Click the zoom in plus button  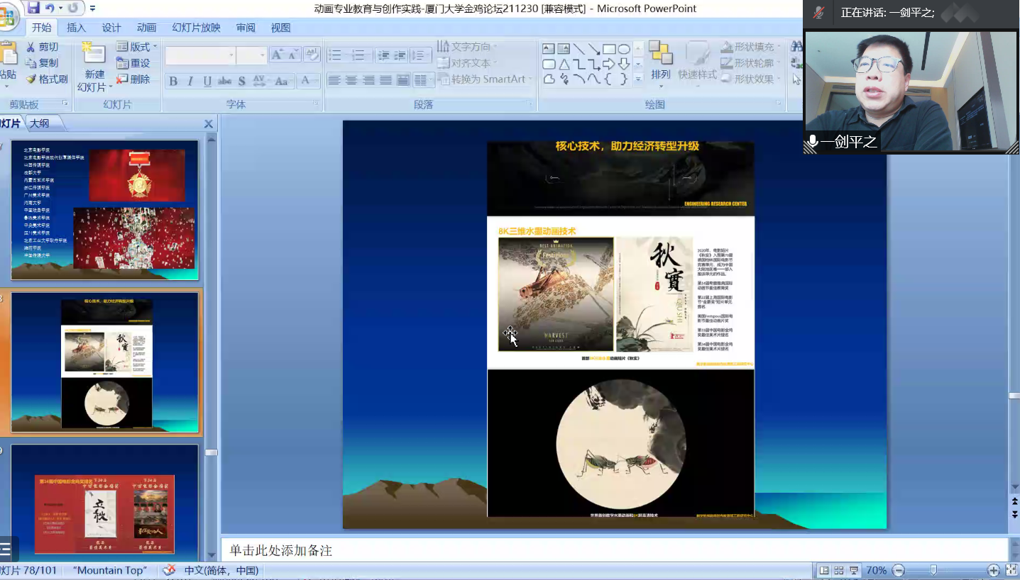(x=993, y=570)
